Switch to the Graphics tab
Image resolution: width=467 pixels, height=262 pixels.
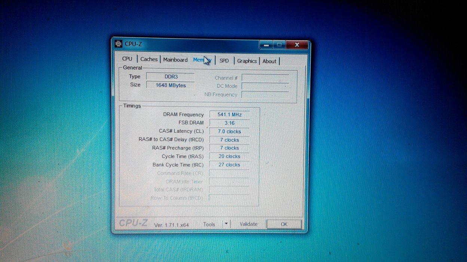point(247,61)
